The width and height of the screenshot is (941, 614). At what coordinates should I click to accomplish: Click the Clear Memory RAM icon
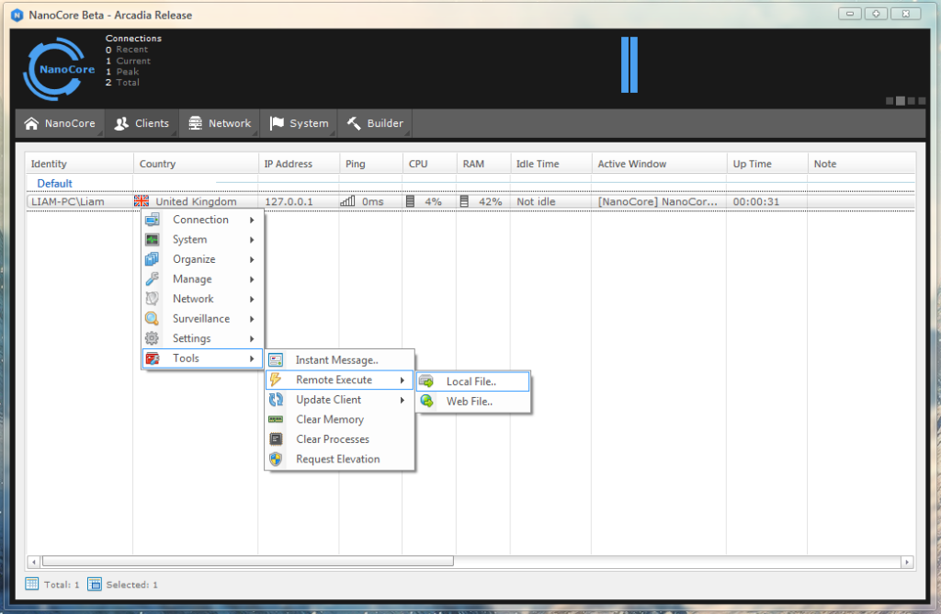tap(276, 419)
